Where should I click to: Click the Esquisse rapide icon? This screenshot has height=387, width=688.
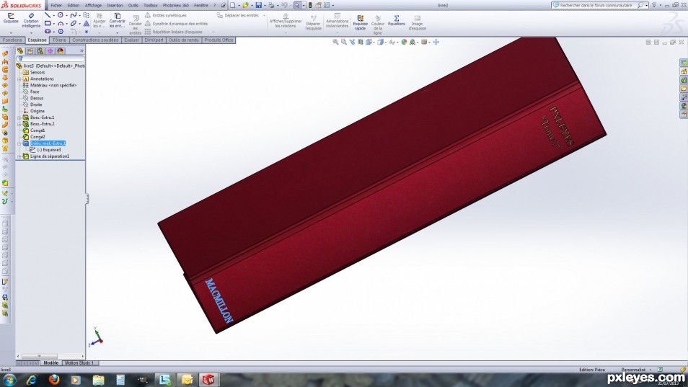(361, 23)
